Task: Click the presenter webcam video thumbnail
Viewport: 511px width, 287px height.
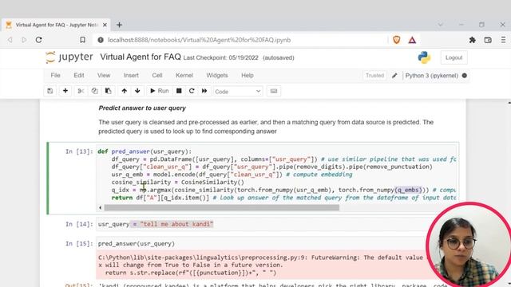Action: click(469, 245)
